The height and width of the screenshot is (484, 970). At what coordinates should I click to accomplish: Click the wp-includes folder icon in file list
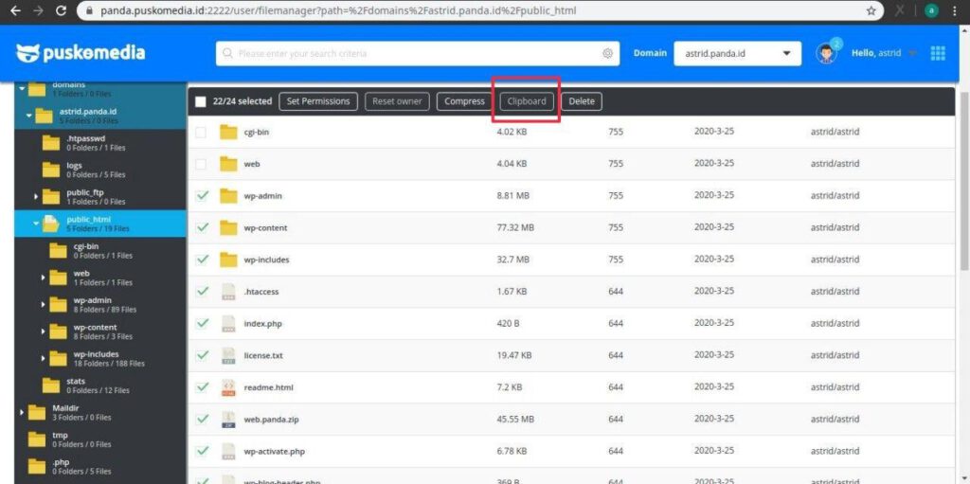tap(228, 260)
